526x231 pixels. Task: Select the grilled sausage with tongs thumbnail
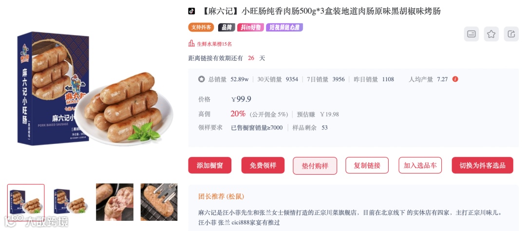[159, 202]
